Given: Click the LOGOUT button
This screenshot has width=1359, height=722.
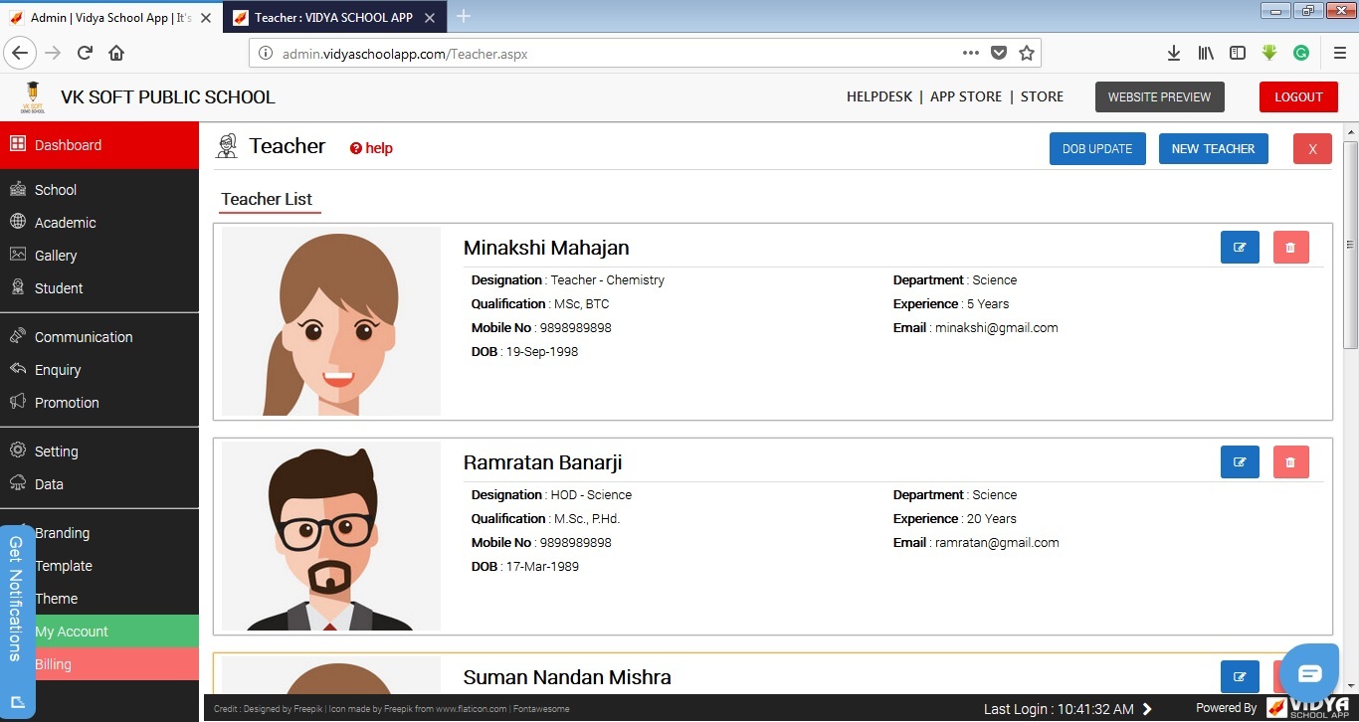Looking at the screenshot, I should (1298, 97).
